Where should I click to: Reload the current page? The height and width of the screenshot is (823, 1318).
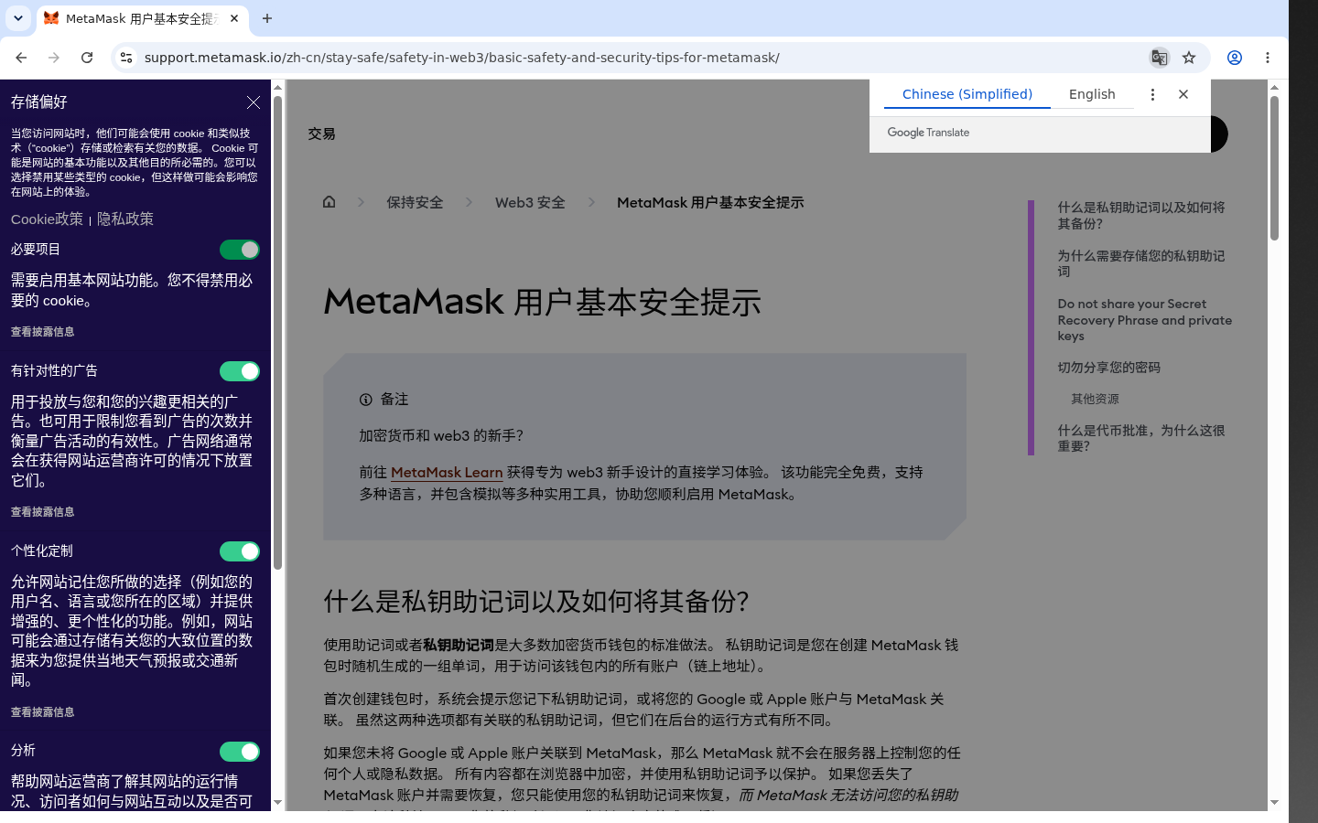[x=87, y=58]
